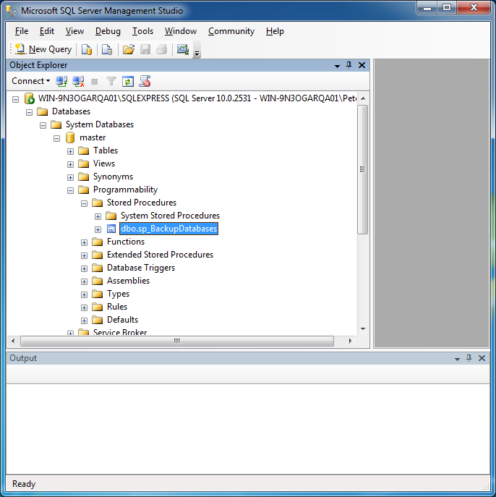Expand System Stored Procedures folder
Viewport: 496px width, 497px height.
point(98,216)
